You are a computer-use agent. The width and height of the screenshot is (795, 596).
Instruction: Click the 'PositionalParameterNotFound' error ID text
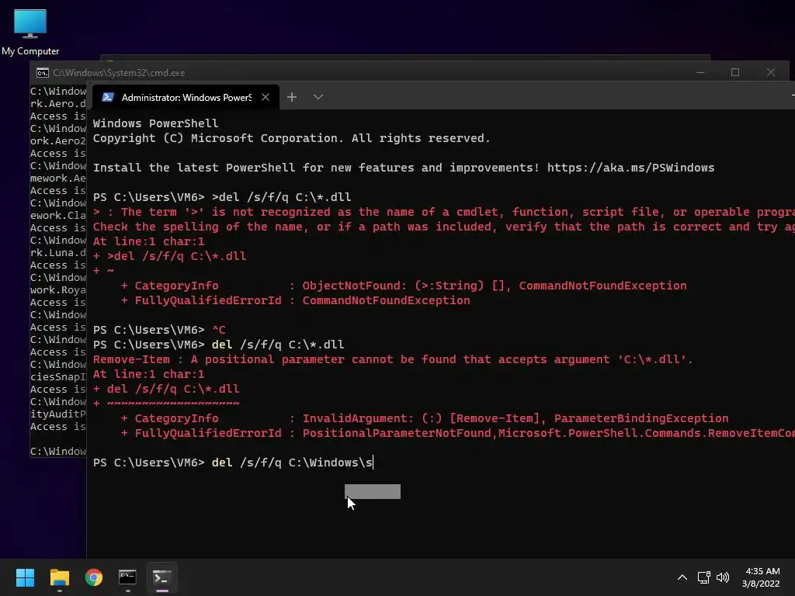[x=397, y=433]
